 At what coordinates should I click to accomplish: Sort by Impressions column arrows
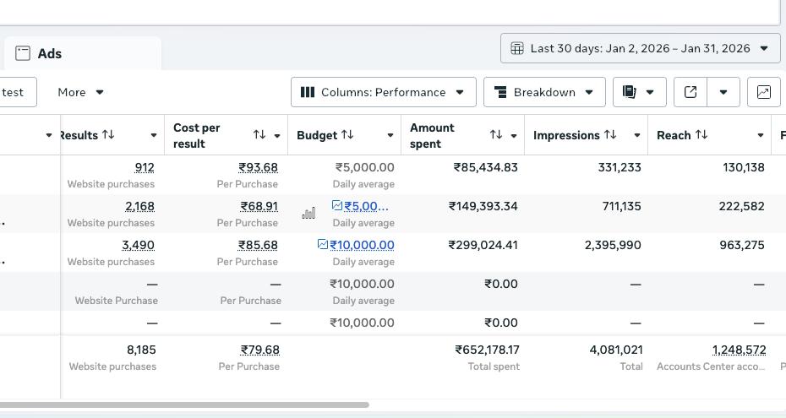coord(610,135)
